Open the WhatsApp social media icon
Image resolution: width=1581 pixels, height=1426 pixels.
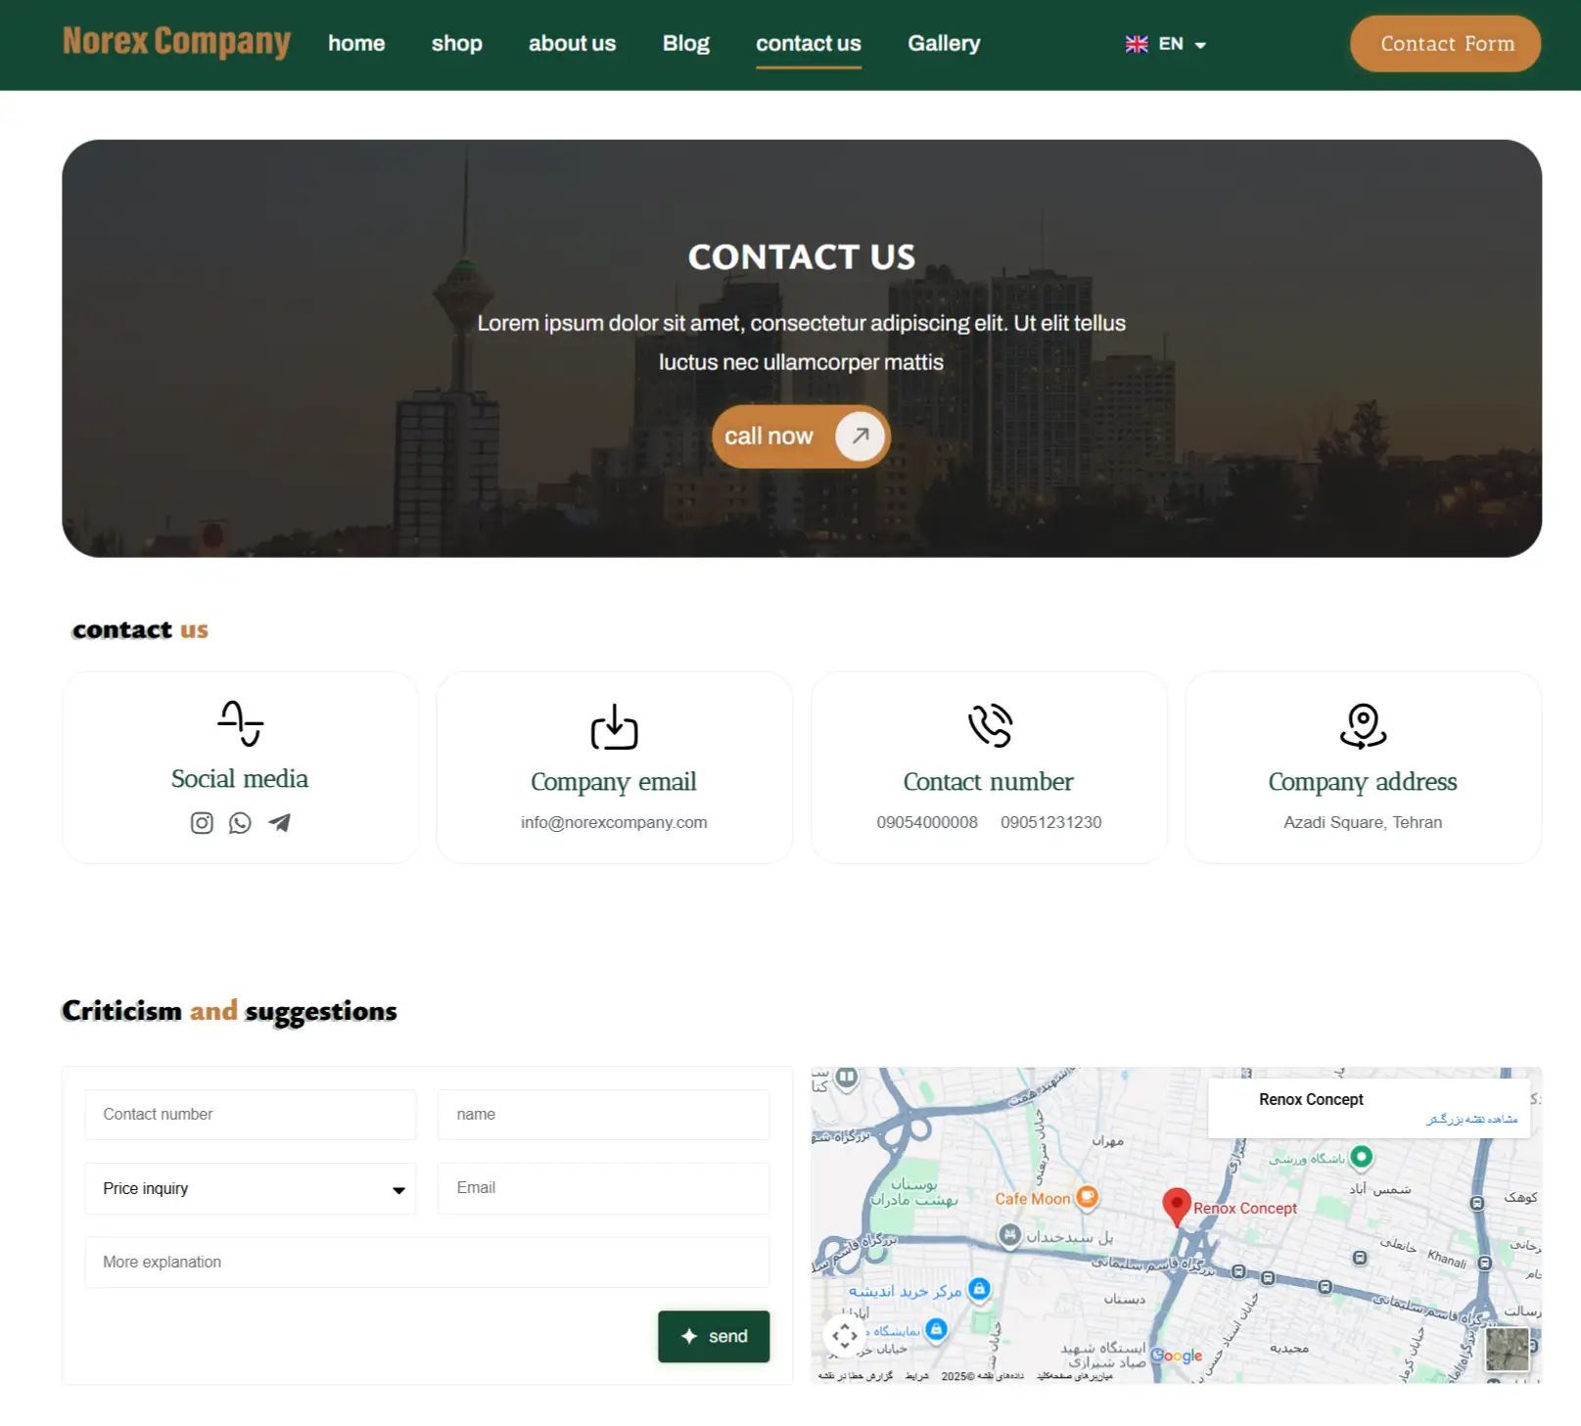(x=240, y=823)
